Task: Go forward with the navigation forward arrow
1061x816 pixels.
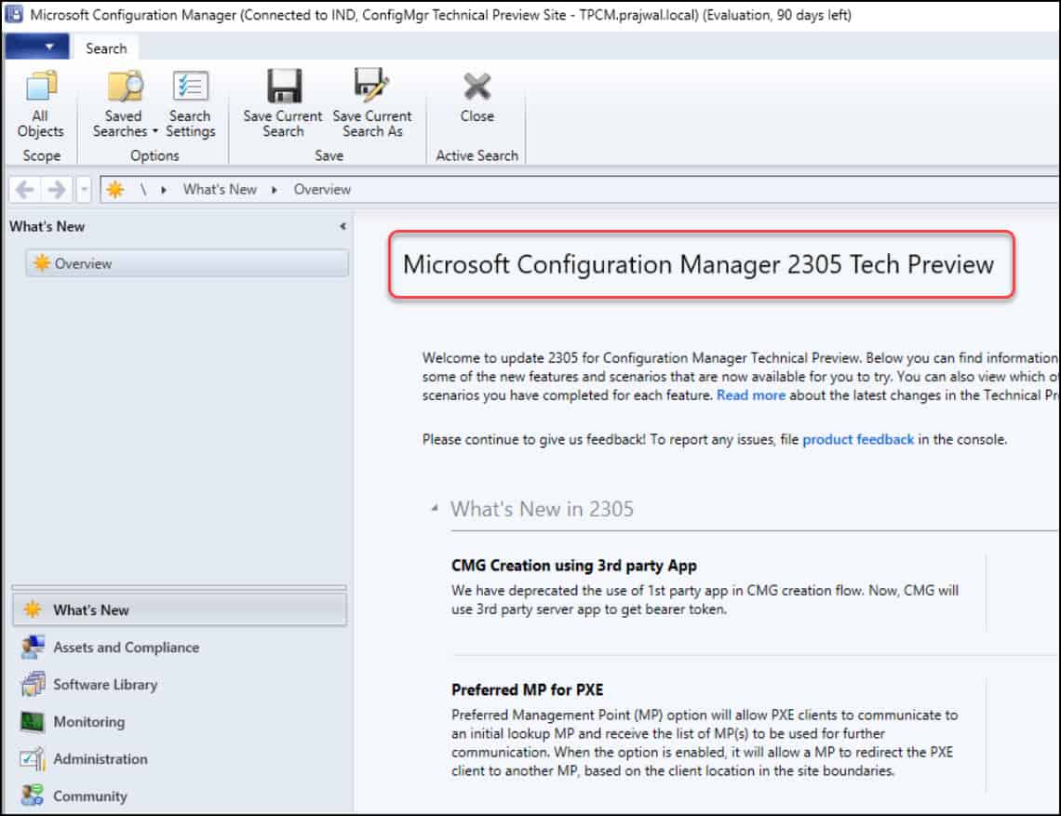Action: click(x=57, y=190)
